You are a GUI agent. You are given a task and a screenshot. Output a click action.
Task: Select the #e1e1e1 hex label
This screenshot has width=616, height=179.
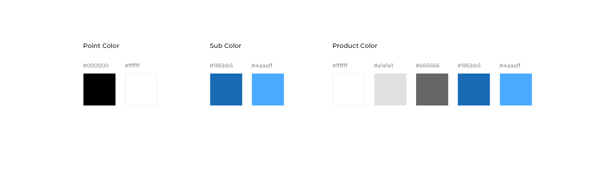click(x=383, y=66)
